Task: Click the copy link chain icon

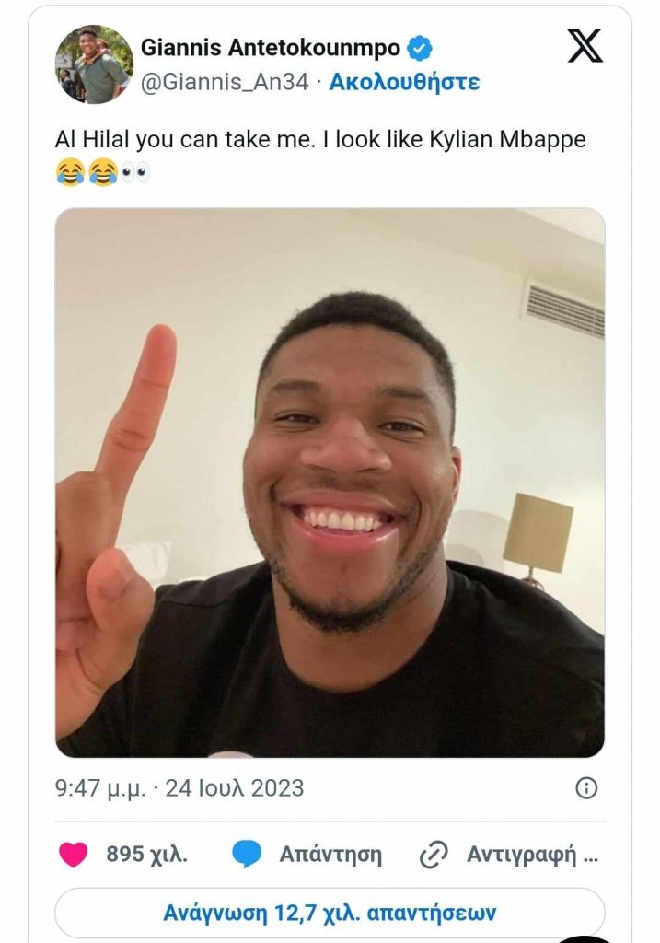Action: pos(433,855)
